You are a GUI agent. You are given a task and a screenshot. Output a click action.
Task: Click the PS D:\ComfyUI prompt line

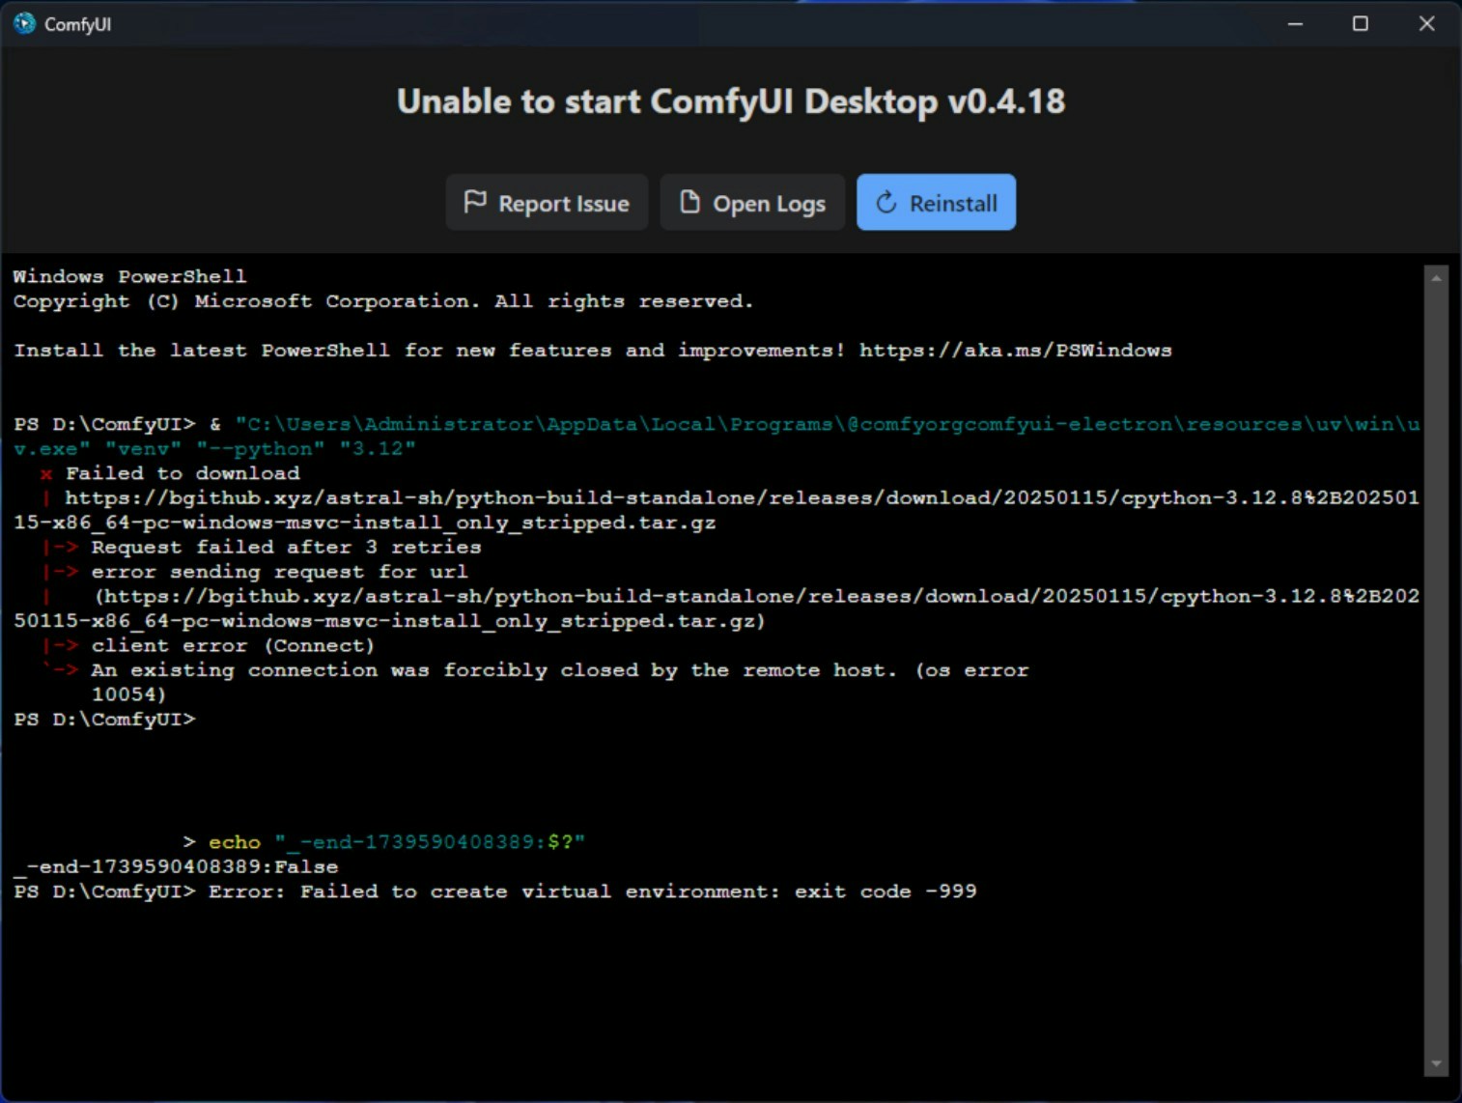click(105, 719)
